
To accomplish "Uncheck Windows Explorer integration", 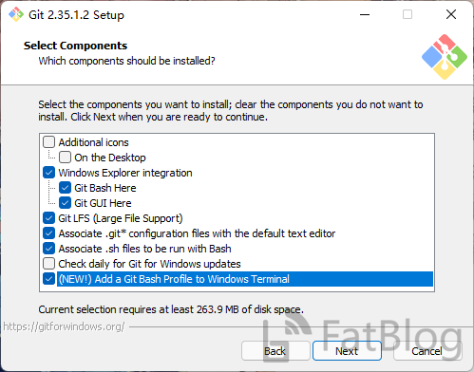I will pos(48,173).
